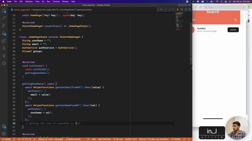Click the errors and warnings count in status bar
252x141 pixels.
24,139
